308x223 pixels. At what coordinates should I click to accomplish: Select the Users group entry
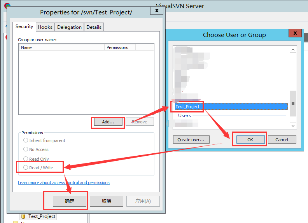click(x=184, y=116)
